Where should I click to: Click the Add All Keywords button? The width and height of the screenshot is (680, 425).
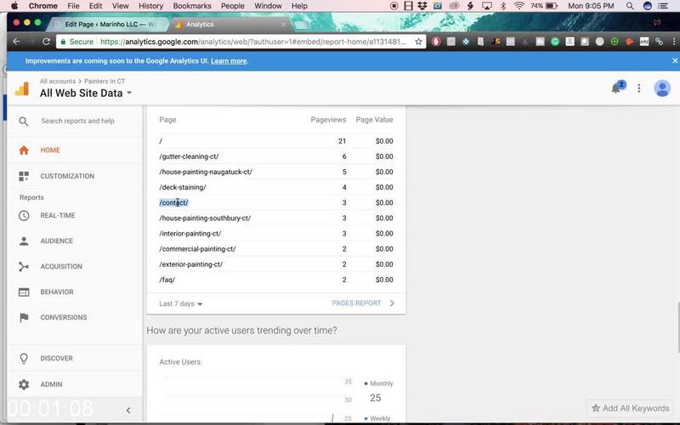click(631, 409)
